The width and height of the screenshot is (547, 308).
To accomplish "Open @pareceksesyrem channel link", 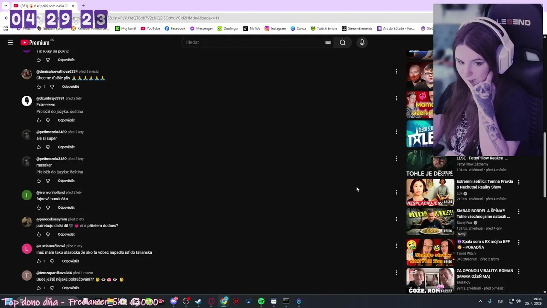I will pos(52,219).
